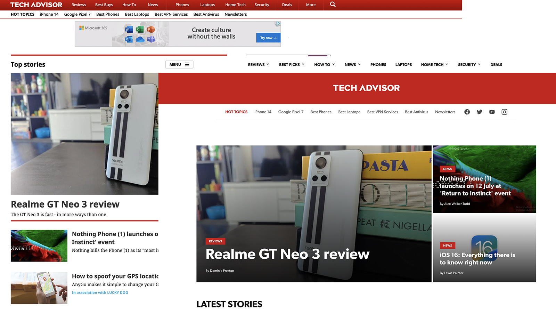The image size is (556, 313).
Task: Click the REVIEWS tag on the hero story
Action: click(215, 241)
